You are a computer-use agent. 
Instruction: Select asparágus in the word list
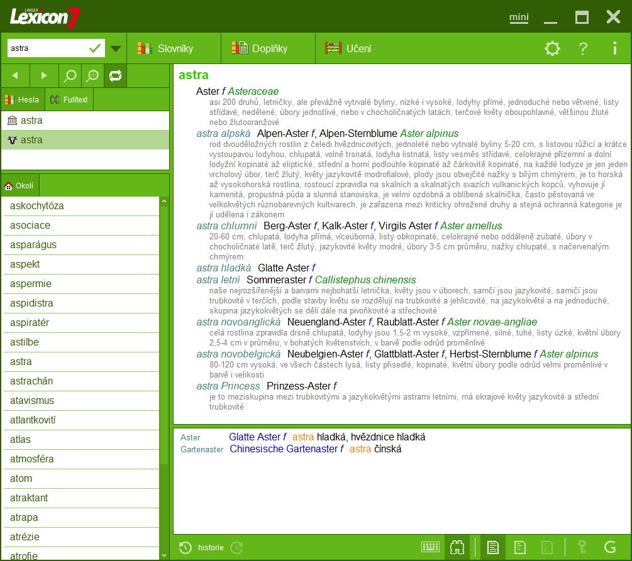point(80,245)
